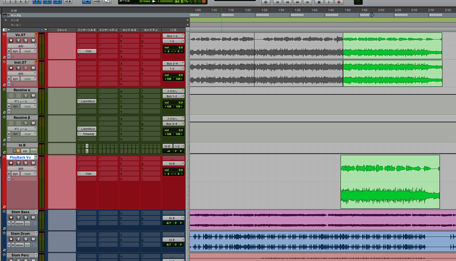This screenshot has height=261, width=456.
Task: Click the red Record transport button
Action: click(x=339, y=2)
